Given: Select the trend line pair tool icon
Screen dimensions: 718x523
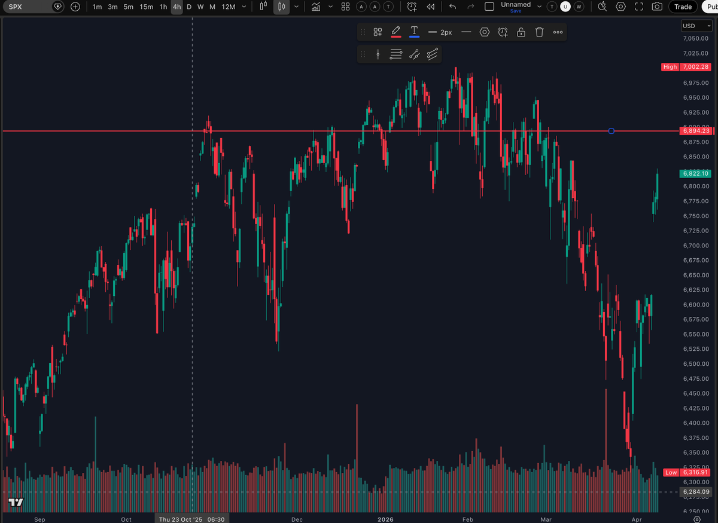Looking at the screenshot, I should [414, 54].
